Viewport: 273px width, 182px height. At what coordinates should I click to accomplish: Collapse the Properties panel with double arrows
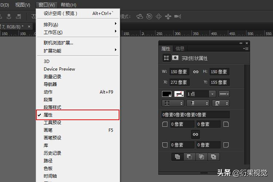[x=241, y=43]
